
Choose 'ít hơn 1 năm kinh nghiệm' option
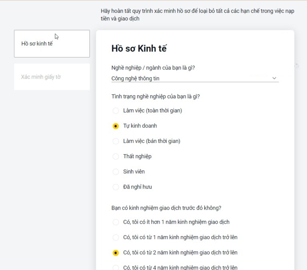[116, 222]
